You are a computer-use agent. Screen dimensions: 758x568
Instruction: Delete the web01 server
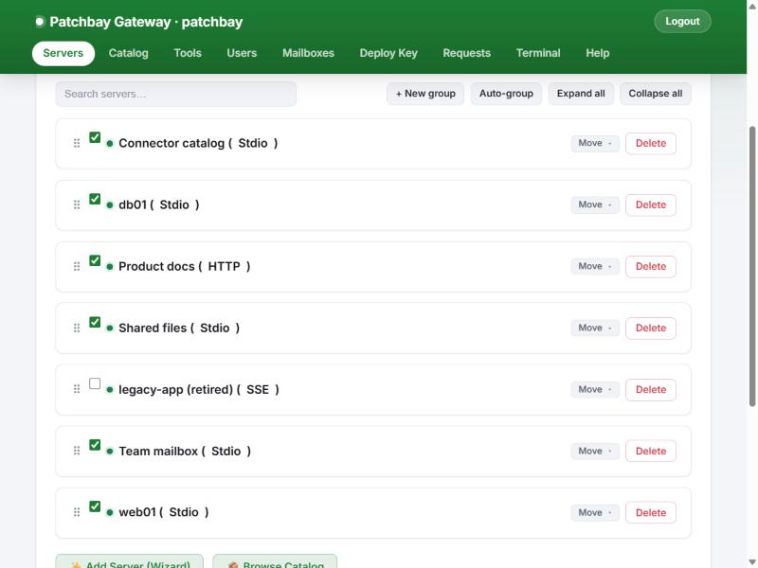[651, 512]
